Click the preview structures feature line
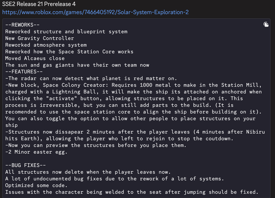 point(96,145)
